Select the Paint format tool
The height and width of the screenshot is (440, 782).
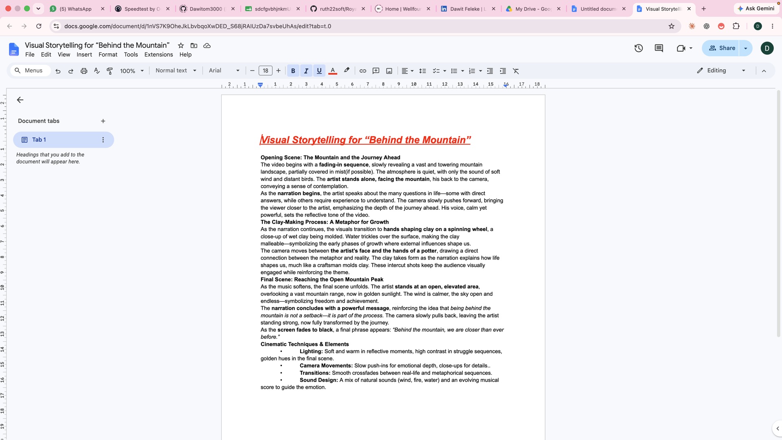pos(110,71)
